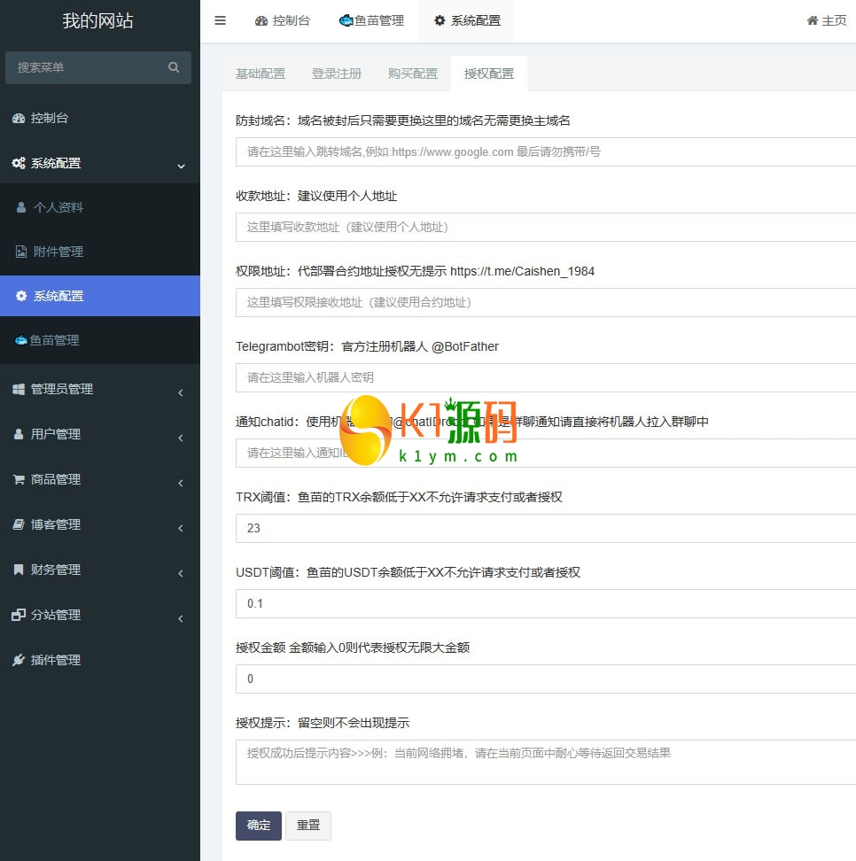Click the plug icon beside 插件管理
The width and height of the screenshot is (856, 861).
coord(19,659)
